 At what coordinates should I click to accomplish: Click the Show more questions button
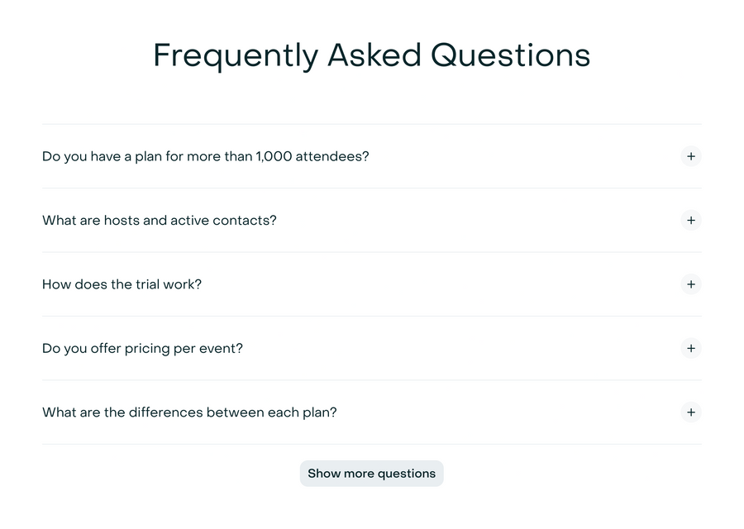[x=371, y=473]
